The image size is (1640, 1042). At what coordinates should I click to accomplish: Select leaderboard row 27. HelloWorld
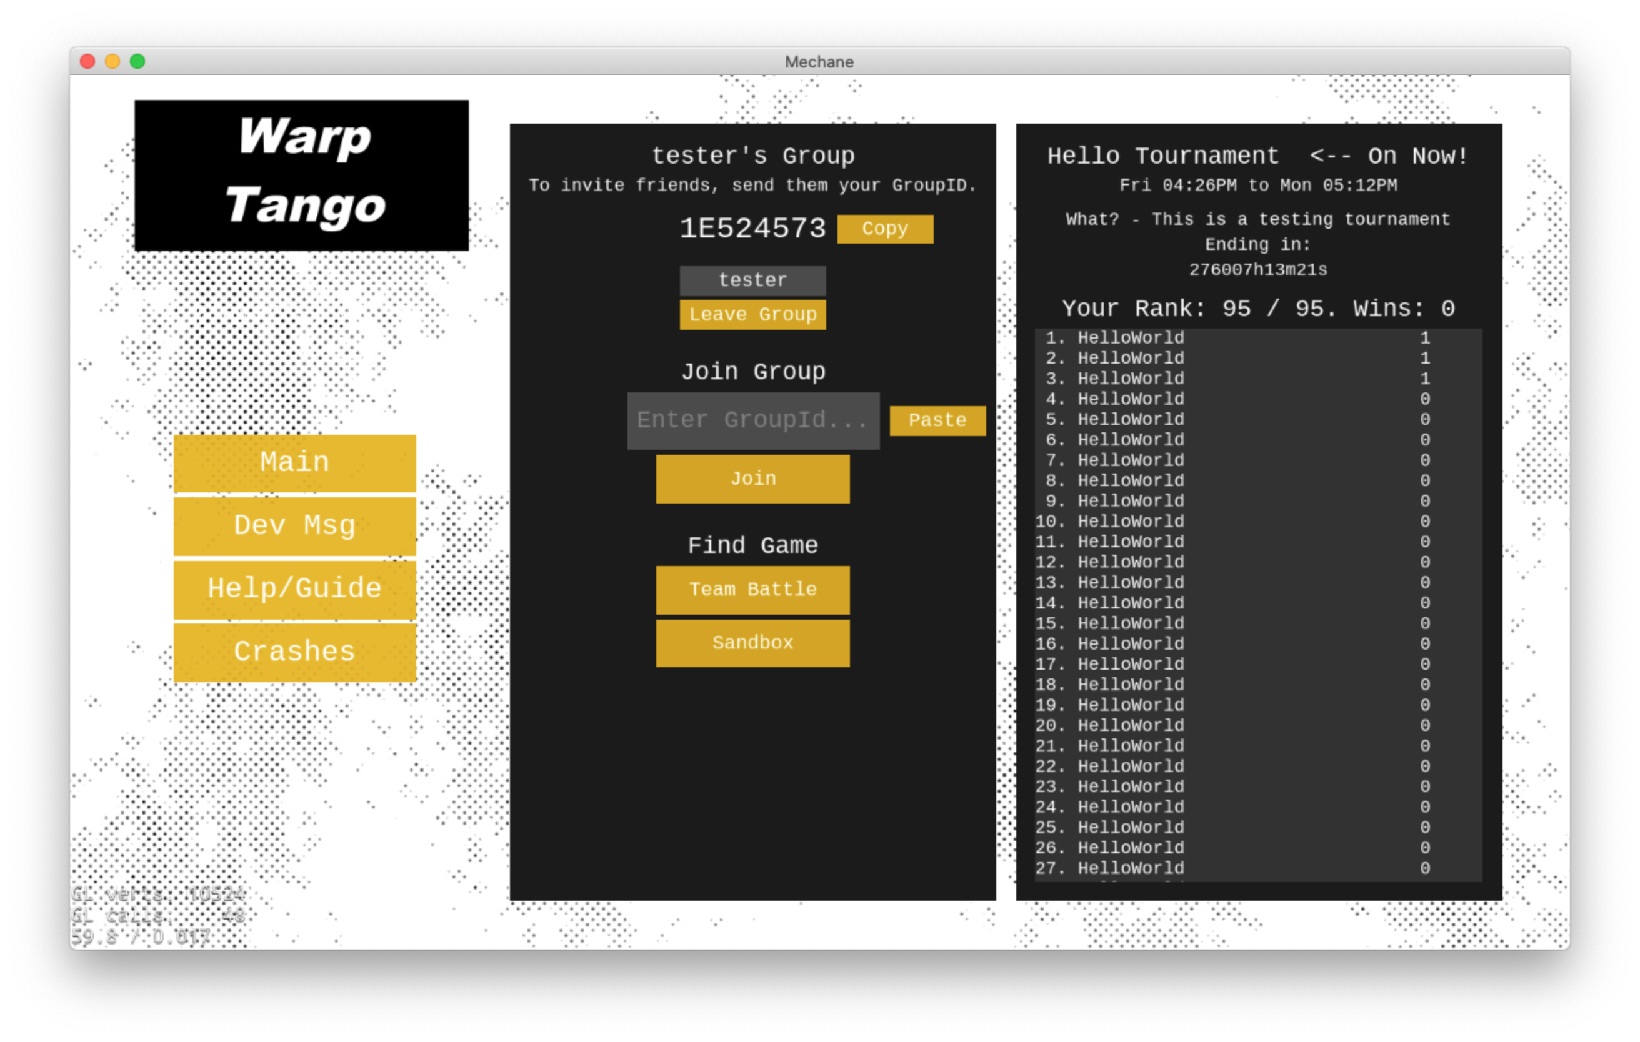point(1258,869)
